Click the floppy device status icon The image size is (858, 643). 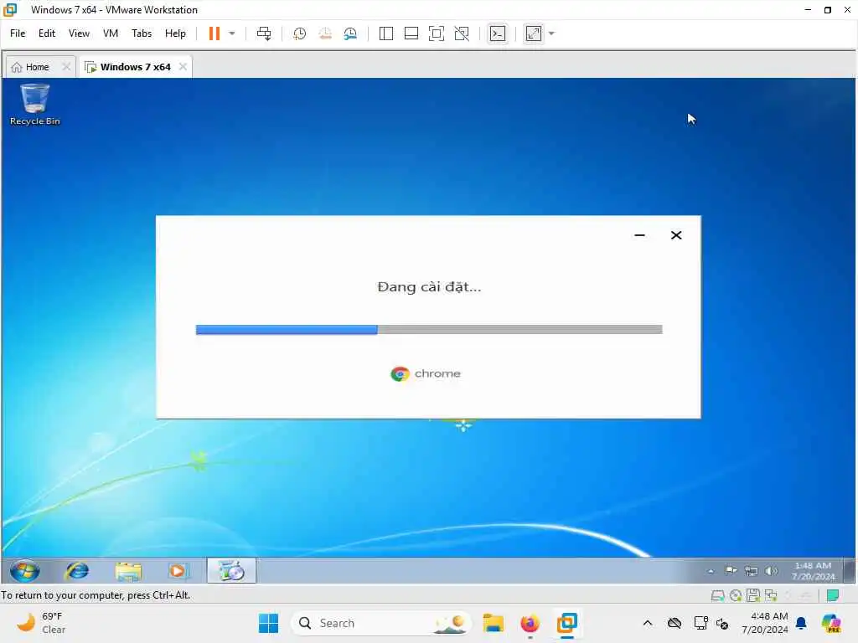[x=753, y=595]
